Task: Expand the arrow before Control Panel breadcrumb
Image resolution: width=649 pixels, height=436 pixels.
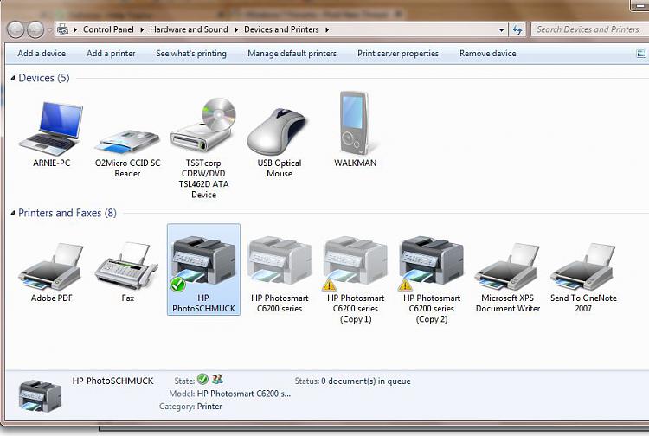Action: click(75, 29)
